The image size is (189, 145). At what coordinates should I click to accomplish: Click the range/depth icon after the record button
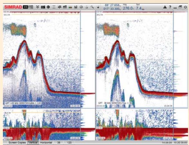54,7
